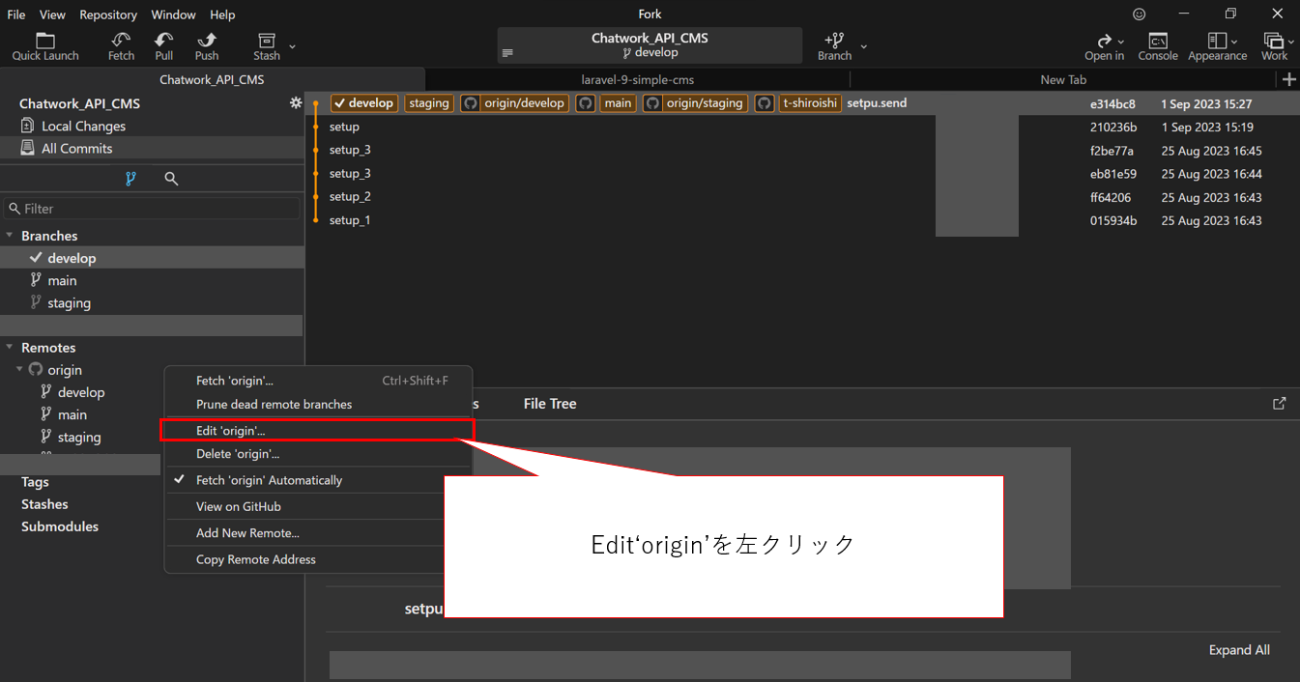Select commit 015934b setup_1
This screenshot has height=682, width=1300.
tap(802, 220)
